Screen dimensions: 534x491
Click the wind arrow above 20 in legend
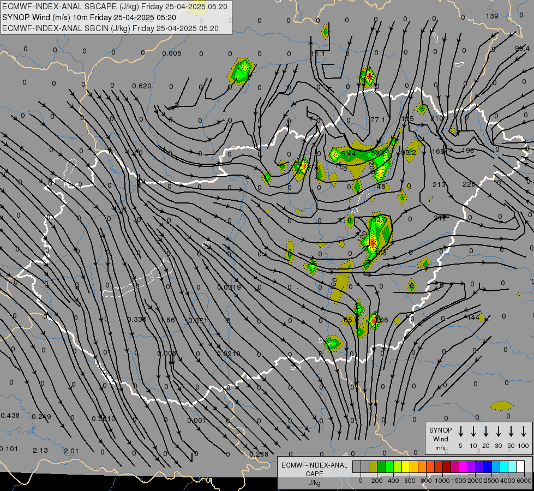point(486,432)
